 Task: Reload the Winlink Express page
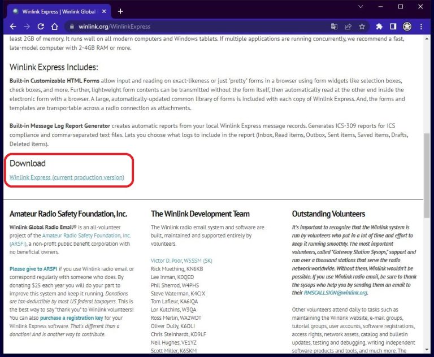click(41, 27)
